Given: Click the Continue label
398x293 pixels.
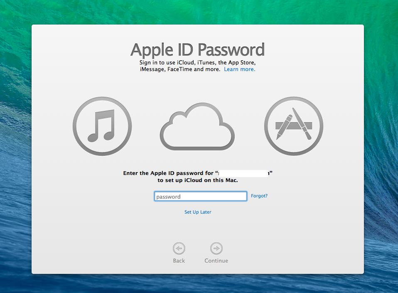Looking at the screenshot, I should click(216, 261).
